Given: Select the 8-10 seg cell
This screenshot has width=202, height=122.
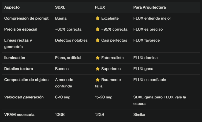Looking at the screenshot, I should click(x=63, y=97).
